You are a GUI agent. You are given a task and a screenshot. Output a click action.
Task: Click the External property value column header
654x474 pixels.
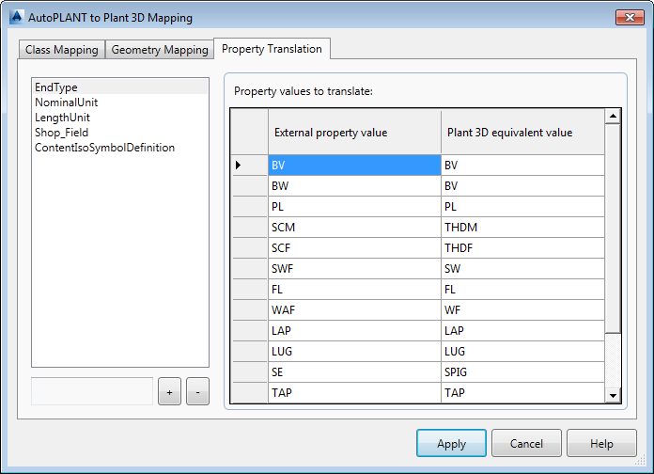[354, 133]
